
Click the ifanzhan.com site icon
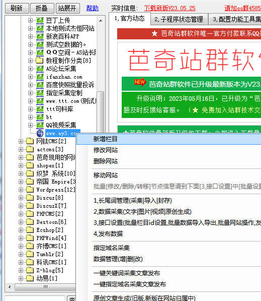tap(40, 77)
